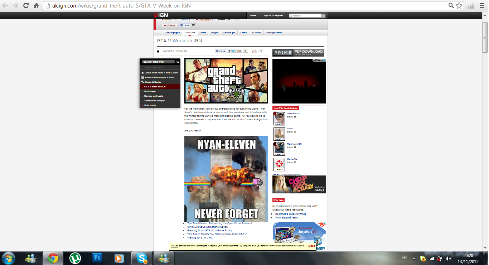Open Photoshop from the taskbar
The image size is (489, 265).
(97, 258)
